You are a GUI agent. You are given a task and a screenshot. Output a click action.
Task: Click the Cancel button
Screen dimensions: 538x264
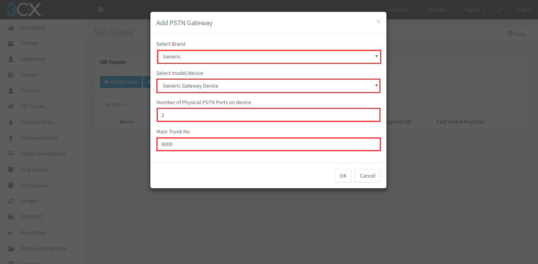click(367, 176)
